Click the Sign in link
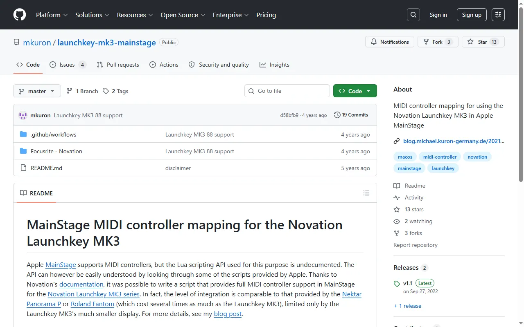The height and width of the screenshot is (327, 524). (x=438, y=15)
